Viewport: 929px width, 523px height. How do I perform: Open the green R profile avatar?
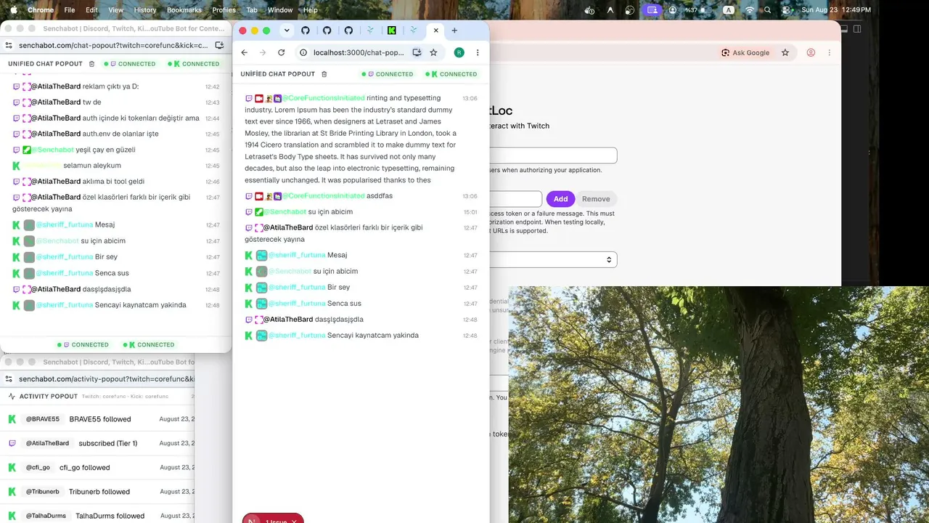459,52
